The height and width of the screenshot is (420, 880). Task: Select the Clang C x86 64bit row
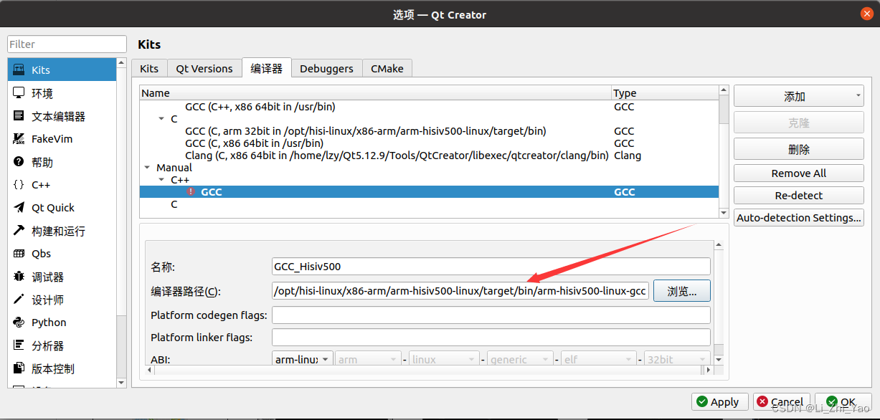pyautogui.click(x=429, y=155)
